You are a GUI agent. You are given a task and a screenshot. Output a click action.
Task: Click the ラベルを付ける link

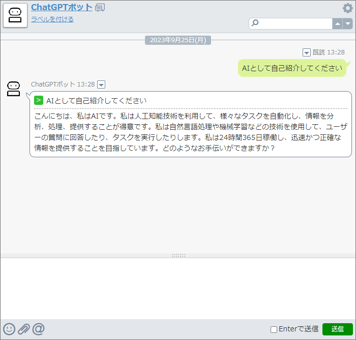pos(52,19)
